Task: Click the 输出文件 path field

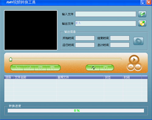Action: 105,23
